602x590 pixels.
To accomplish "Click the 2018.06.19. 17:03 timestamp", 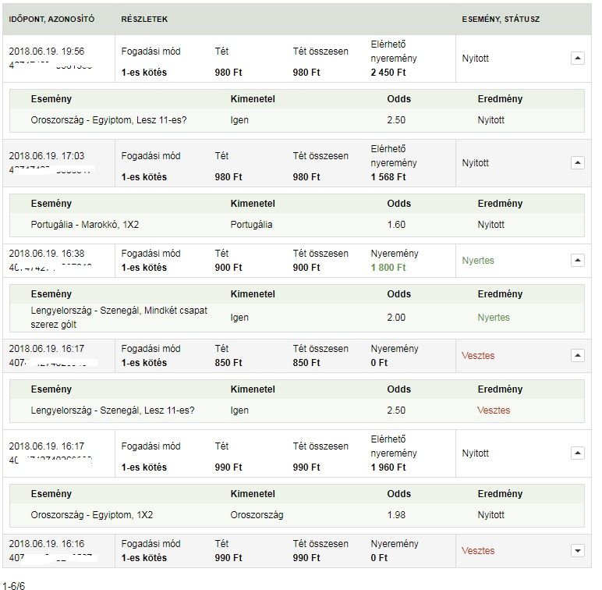I will tap(46, 156).
